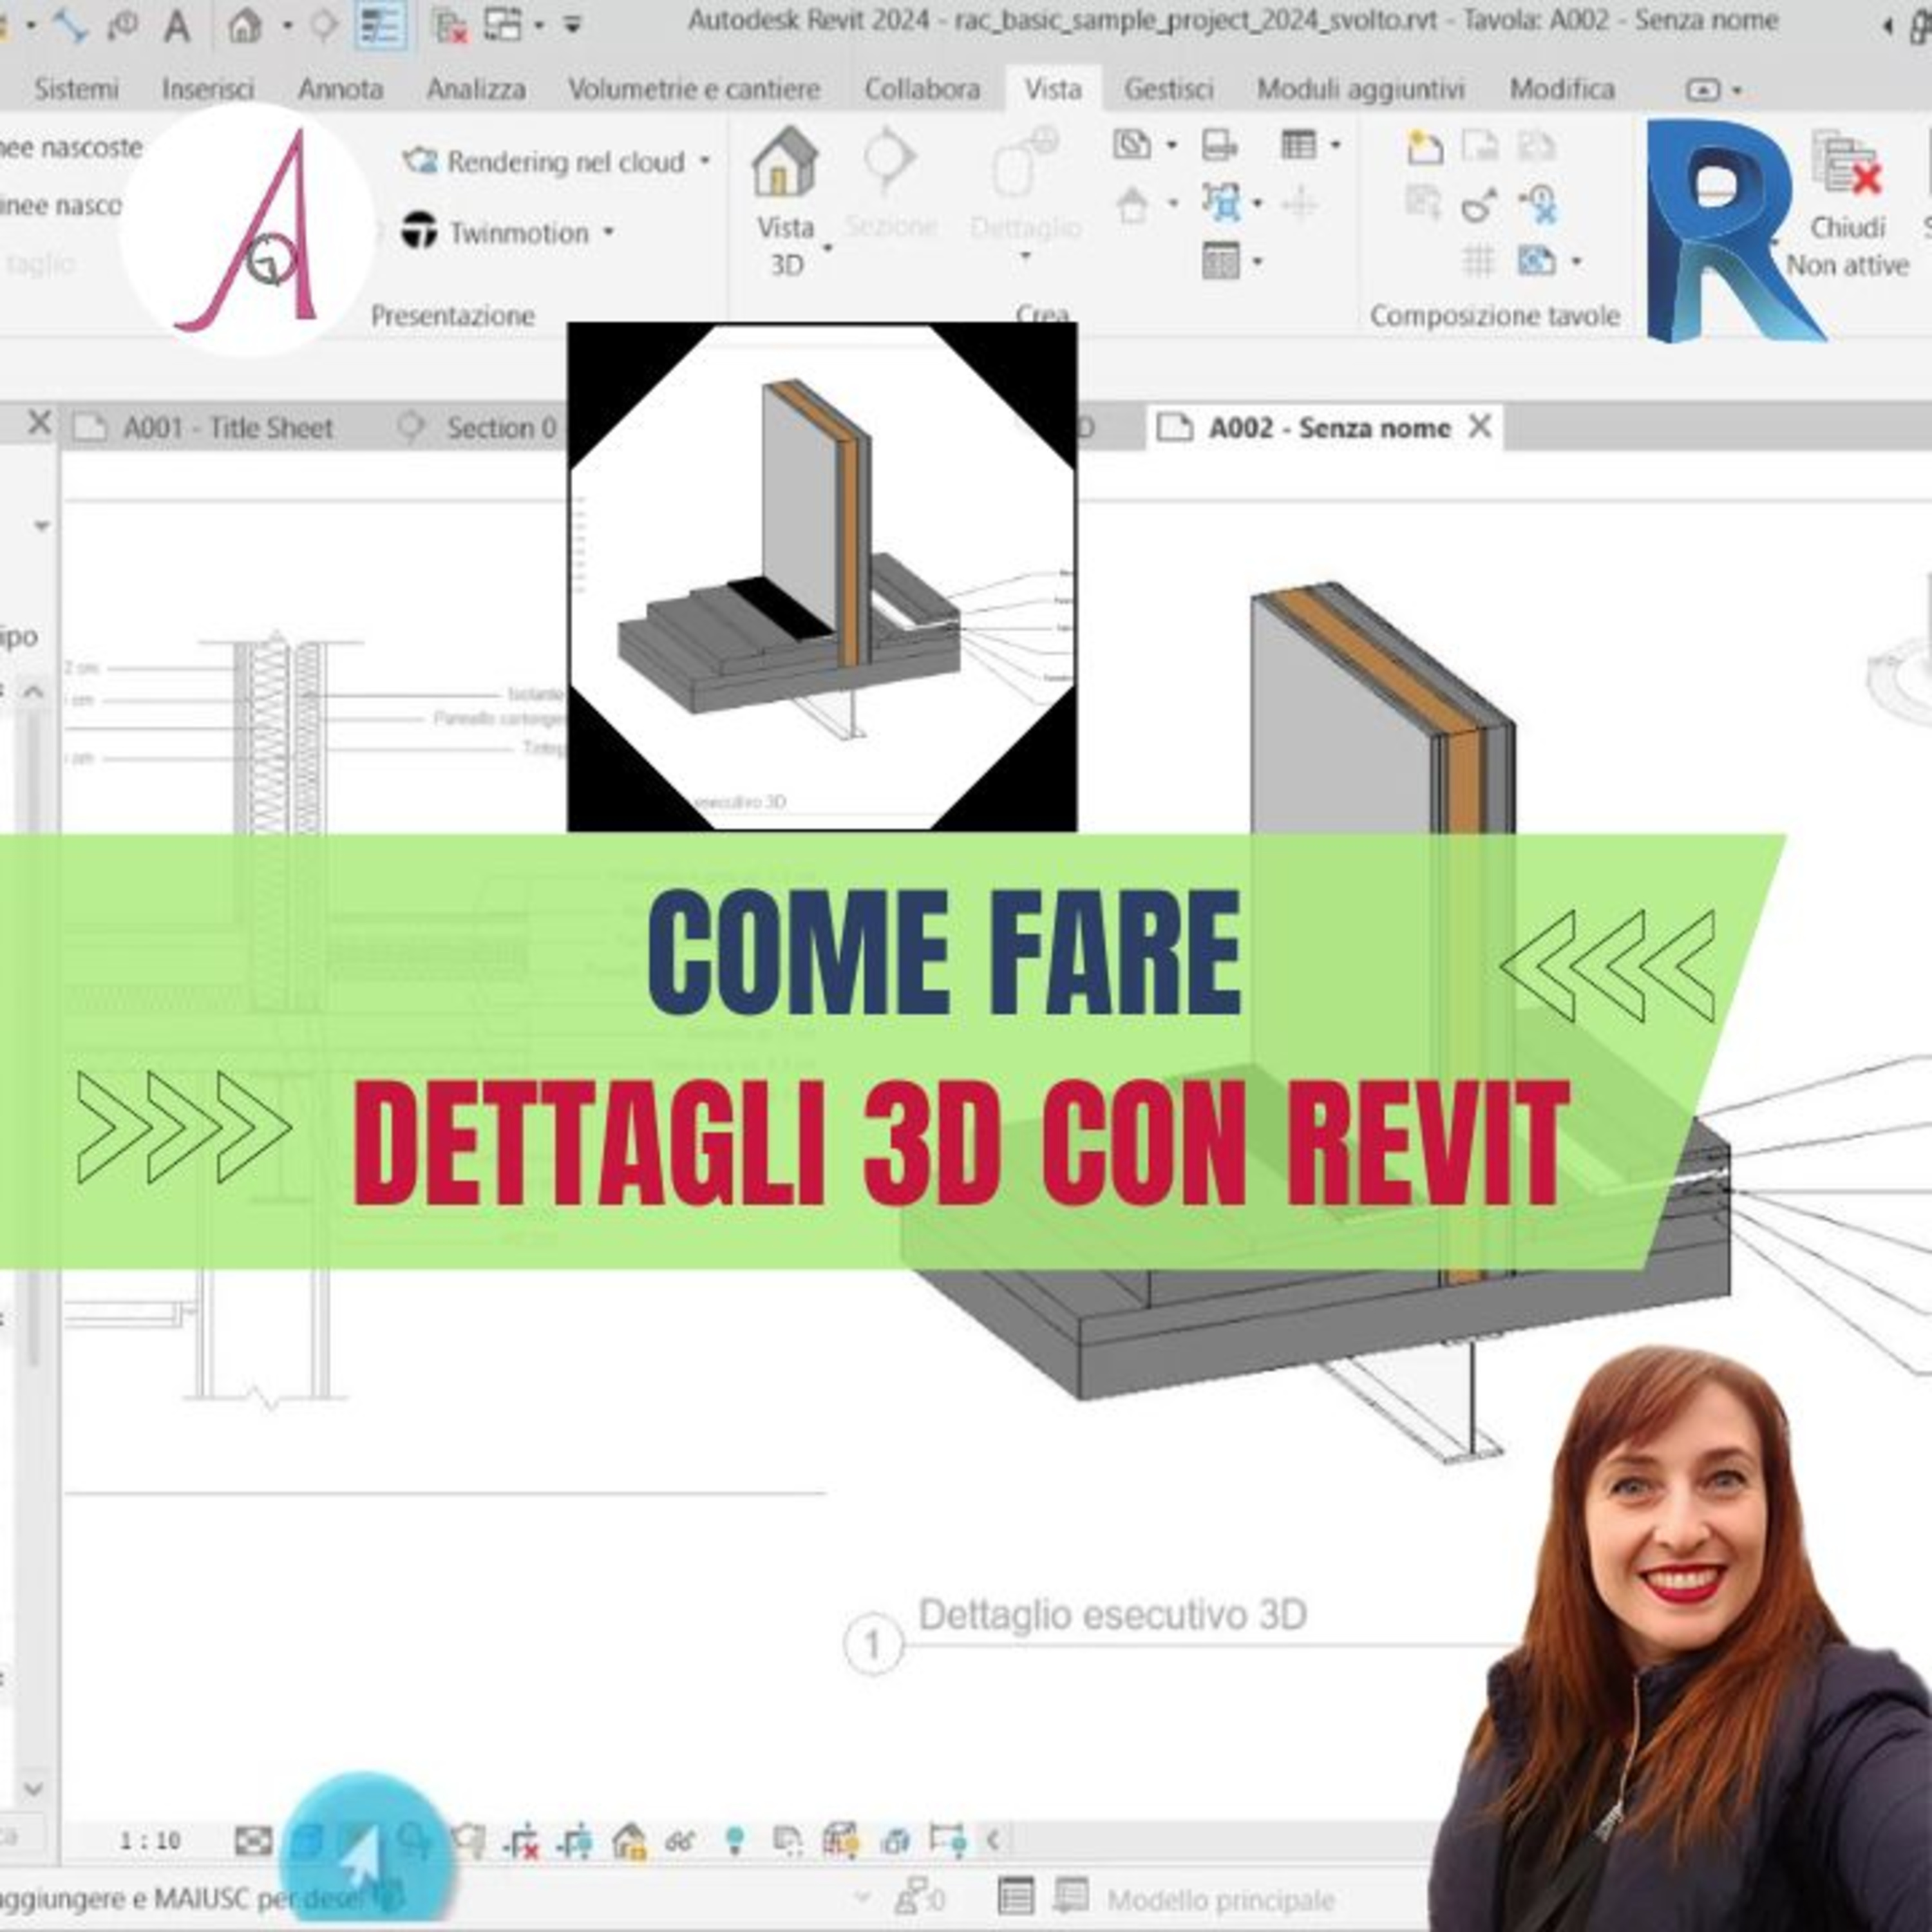Image resolution: width=1932 pixels, height=1932 pixels.
Task: Expand the Schedules dropdown arrow
Action: tap(1336, 146)
